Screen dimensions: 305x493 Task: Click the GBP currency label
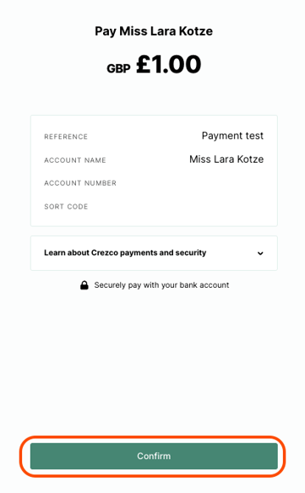coord(118,68)
